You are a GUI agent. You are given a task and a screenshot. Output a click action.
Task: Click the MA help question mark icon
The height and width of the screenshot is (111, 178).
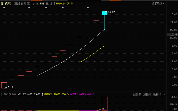click(33, 4)
